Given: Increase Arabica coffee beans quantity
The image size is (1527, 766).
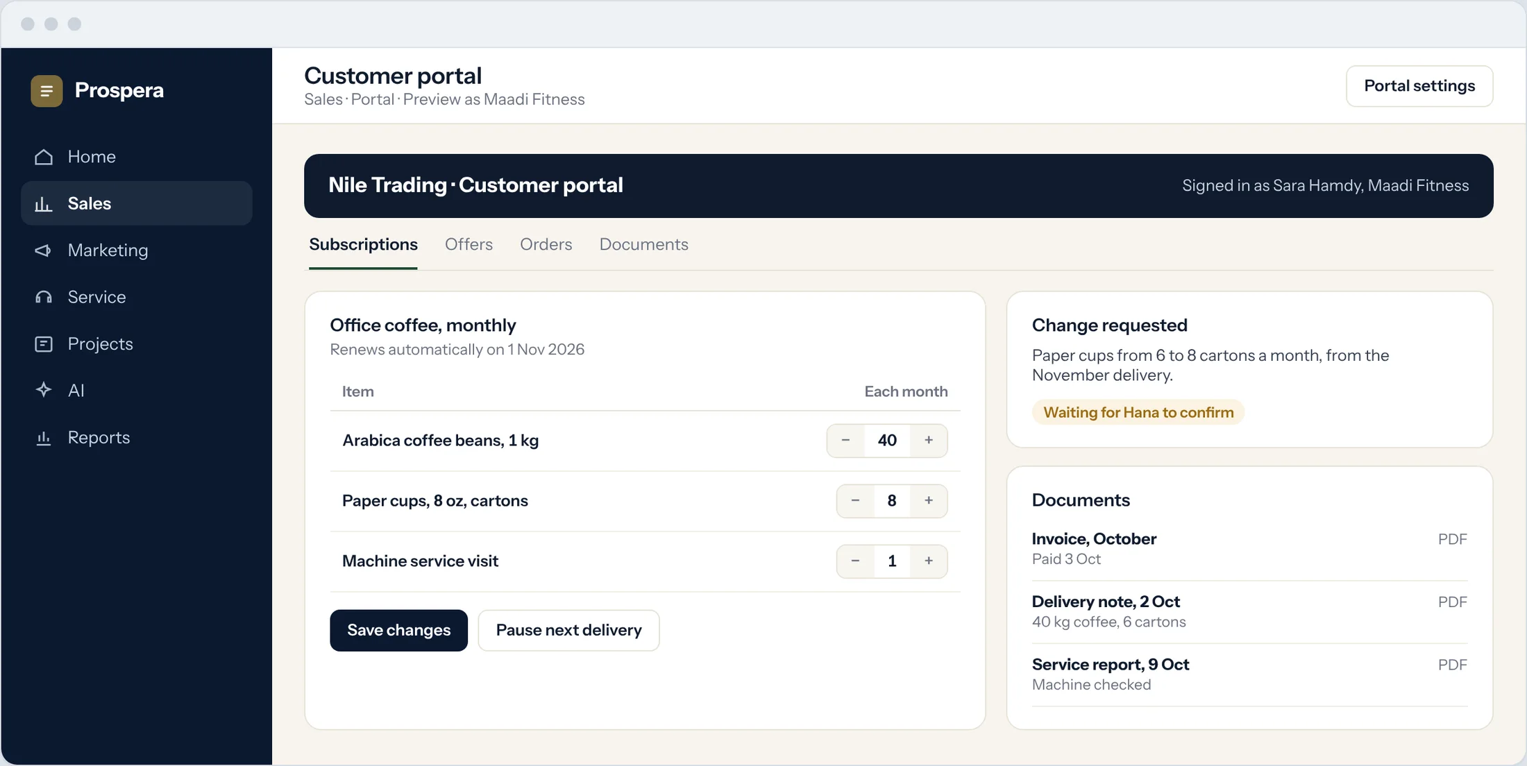Looking at the screenshot, I should click(x=929, y=441).
